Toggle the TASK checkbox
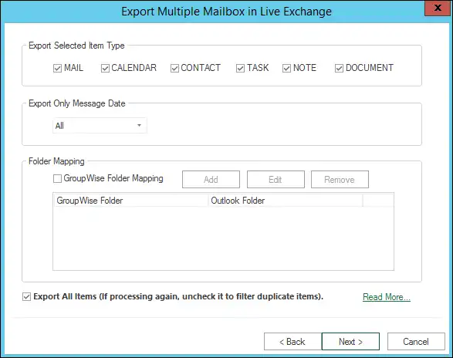Viewport: 453px width, 358px height. (240, 69)
